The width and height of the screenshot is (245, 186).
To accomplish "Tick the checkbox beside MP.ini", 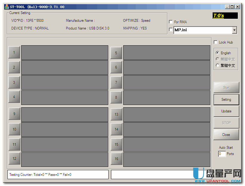I will [x=171, y=30].
